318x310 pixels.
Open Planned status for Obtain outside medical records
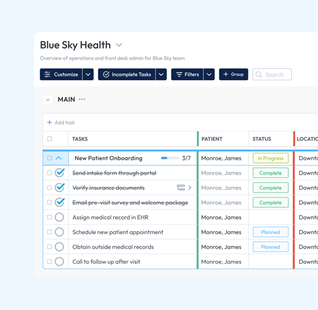tap(271, 247)
